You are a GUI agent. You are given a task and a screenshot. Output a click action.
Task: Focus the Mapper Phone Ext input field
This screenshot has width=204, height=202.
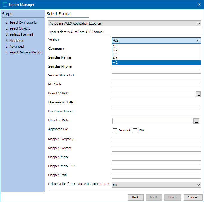(x=156, y=167)
